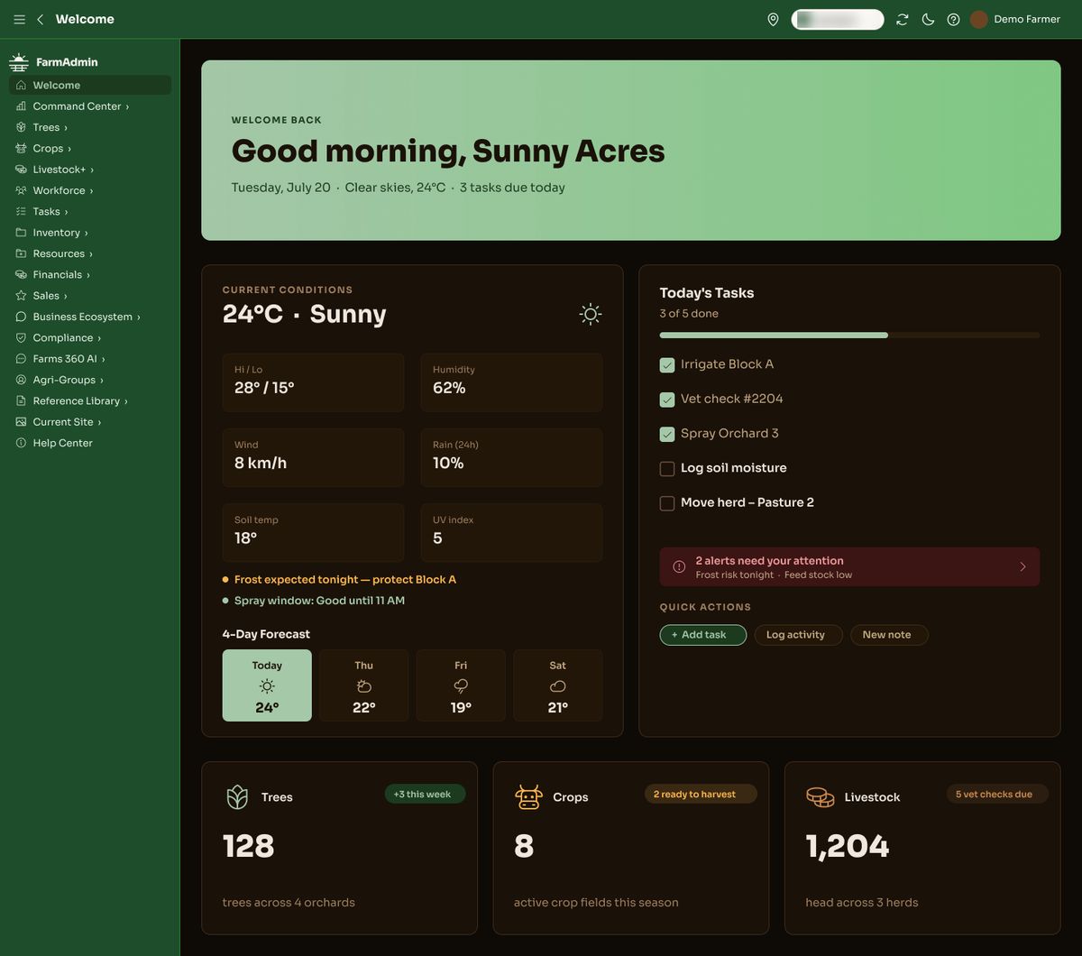
Task: Uncheck the Spray Orchard 3 task
Action: (667, 434)
